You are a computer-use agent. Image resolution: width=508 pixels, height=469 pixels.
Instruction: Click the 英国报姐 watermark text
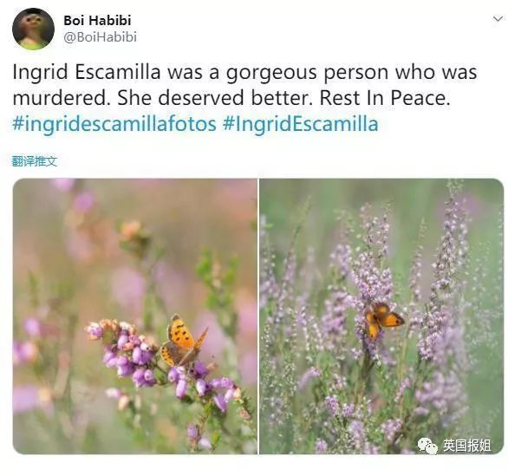[466, 446]
